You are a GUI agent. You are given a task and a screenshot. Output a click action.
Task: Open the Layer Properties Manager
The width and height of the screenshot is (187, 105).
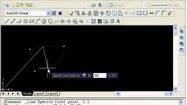[7, 5]
